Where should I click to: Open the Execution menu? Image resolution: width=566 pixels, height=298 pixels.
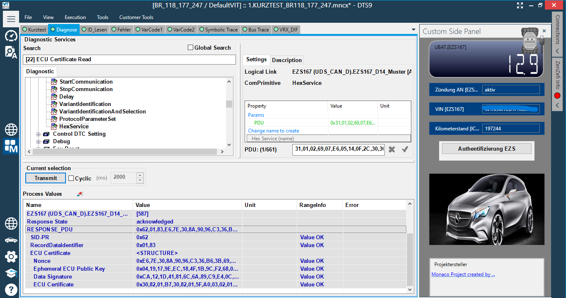(x=75, y=17)
